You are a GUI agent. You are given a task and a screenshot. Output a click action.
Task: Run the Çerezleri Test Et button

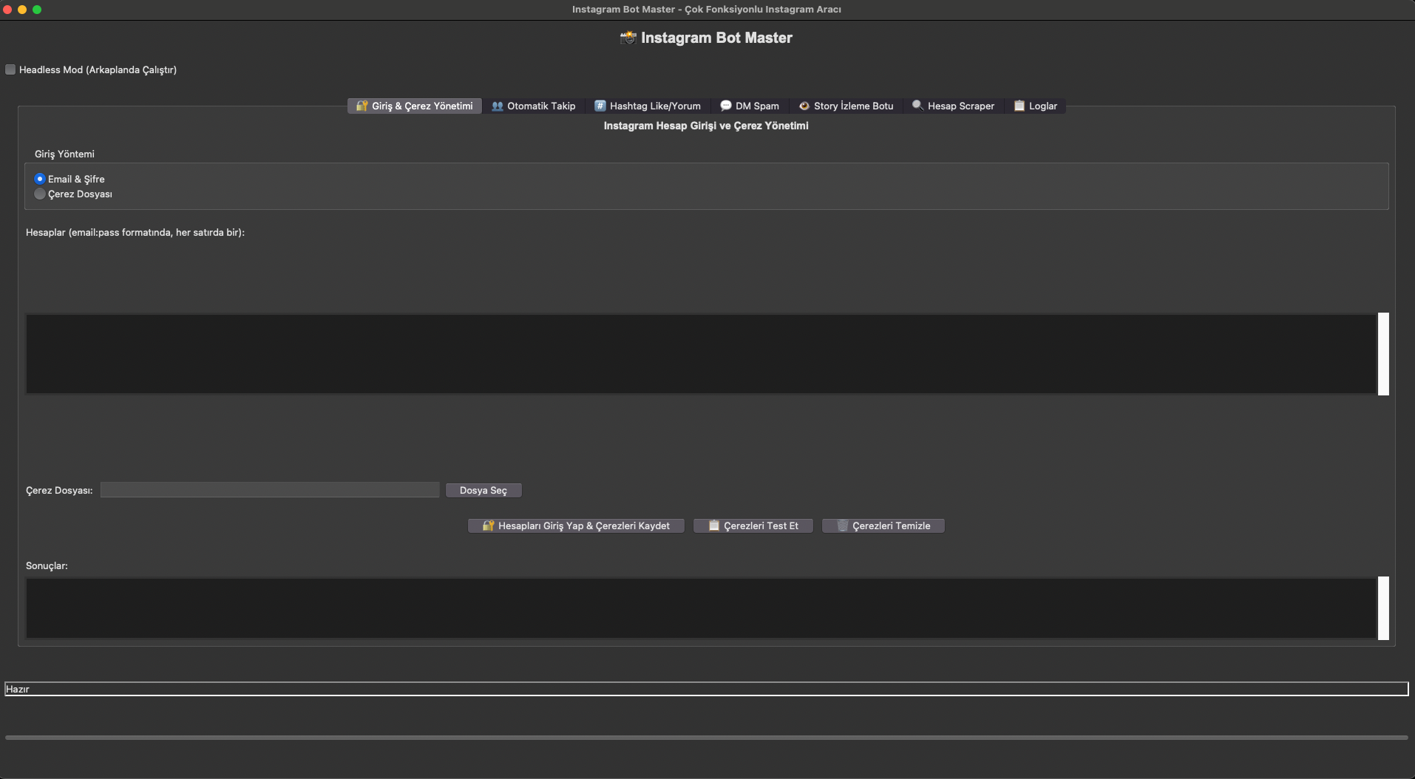[753, 525]
